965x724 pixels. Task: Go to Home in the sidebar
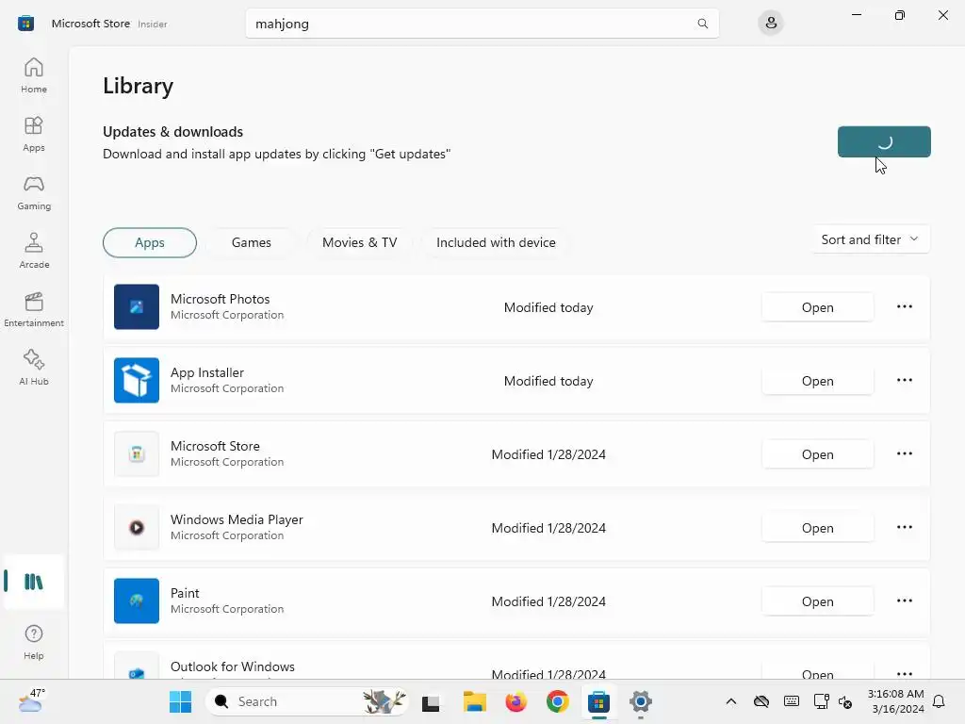click(34, 75)
